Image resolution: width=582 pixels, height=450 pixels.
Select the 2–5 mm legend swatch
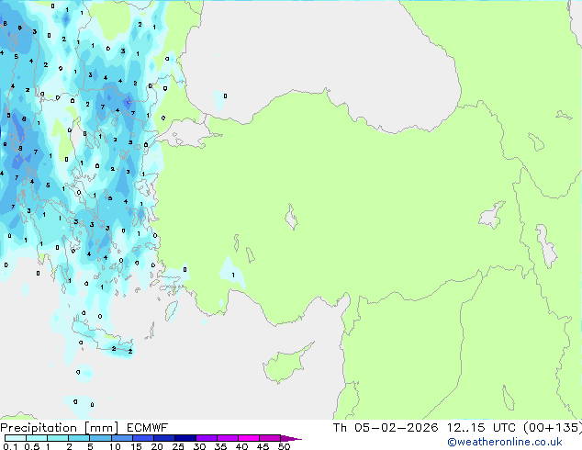pyautogui.click(x=79, y=438)
